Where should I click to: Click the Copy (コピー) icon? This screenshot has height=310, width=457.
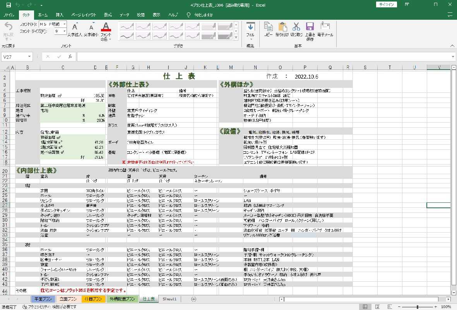(268, 26)
